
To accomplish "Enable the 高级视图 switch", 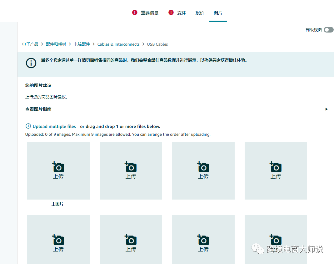I will tap(328, 29).
